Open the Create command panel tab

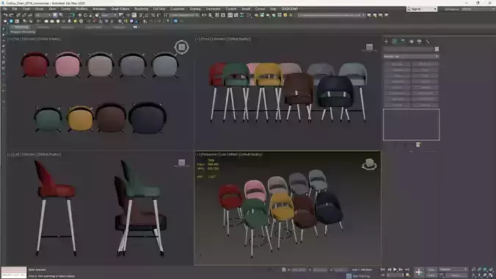pos(386,41)
